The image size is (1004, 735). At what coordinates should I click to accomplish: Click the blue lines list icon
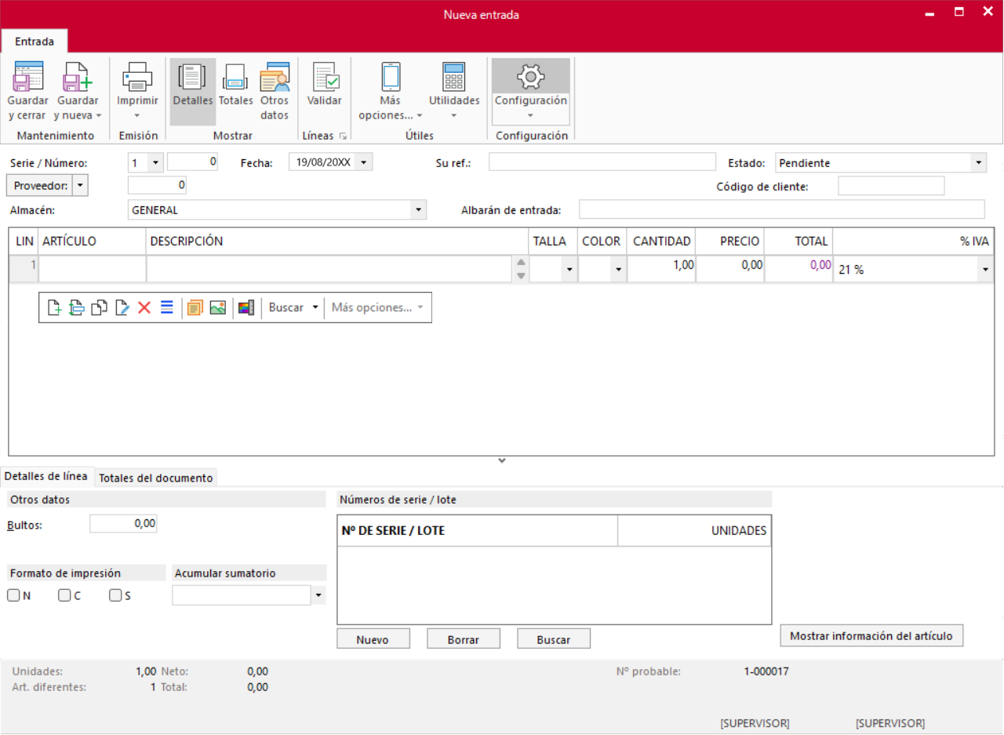click(x=166, y=307)
